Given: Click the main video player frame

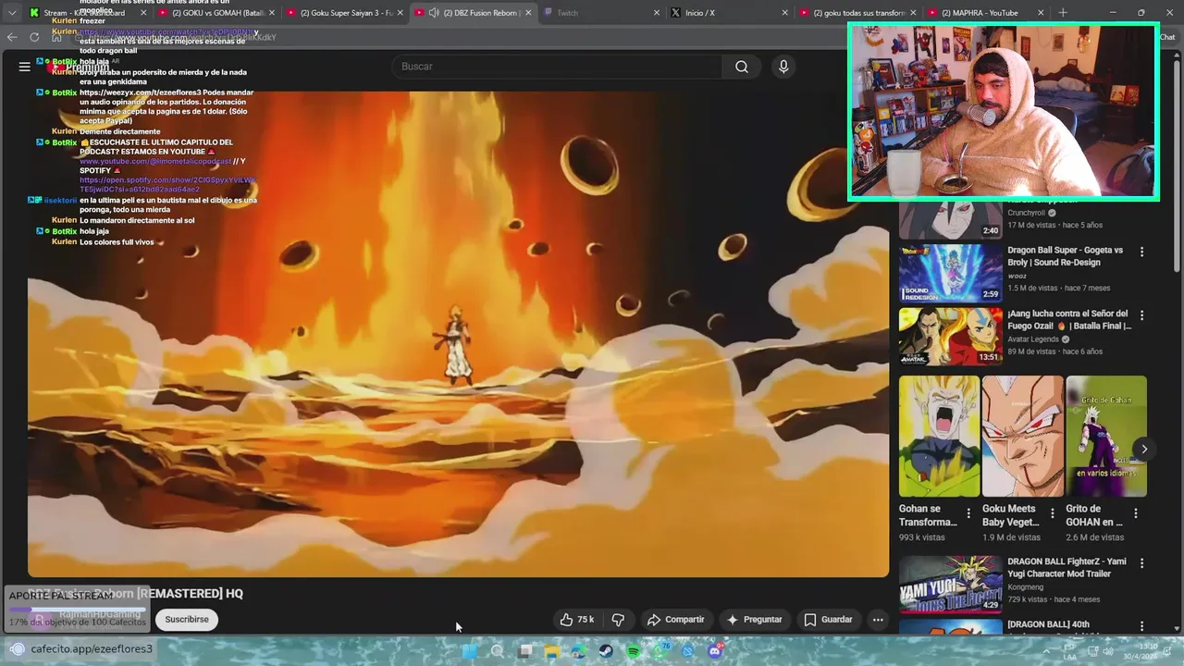Looking at the screenshot, I should pos(458,333).
